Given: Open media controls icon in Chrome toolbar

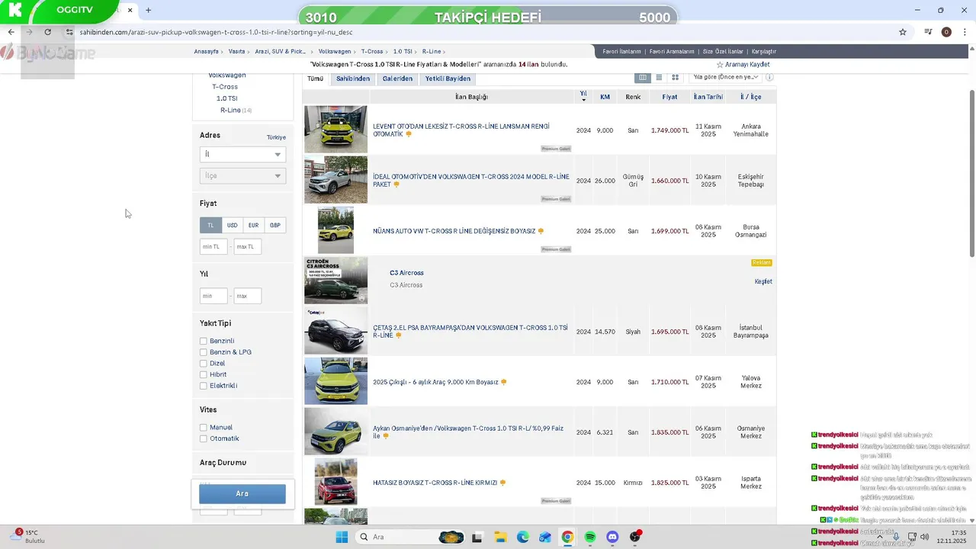Looking at the screenshot, I should (928, 32).
